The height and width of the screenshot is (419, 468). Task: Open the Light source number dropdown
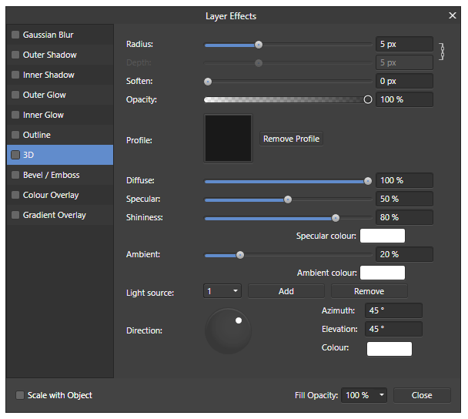(x=222, y=291)
